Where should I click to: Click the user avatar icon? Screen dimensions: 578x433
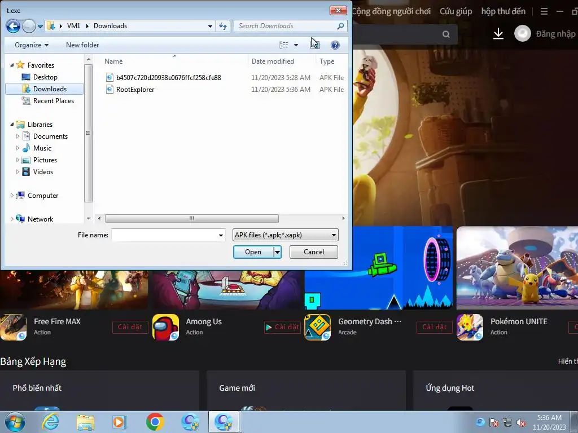[x=523, y=33]
